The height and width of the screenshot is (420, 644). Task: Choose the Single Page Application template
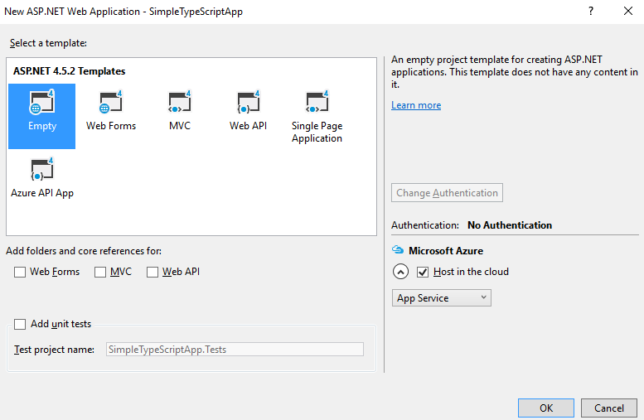317,105
